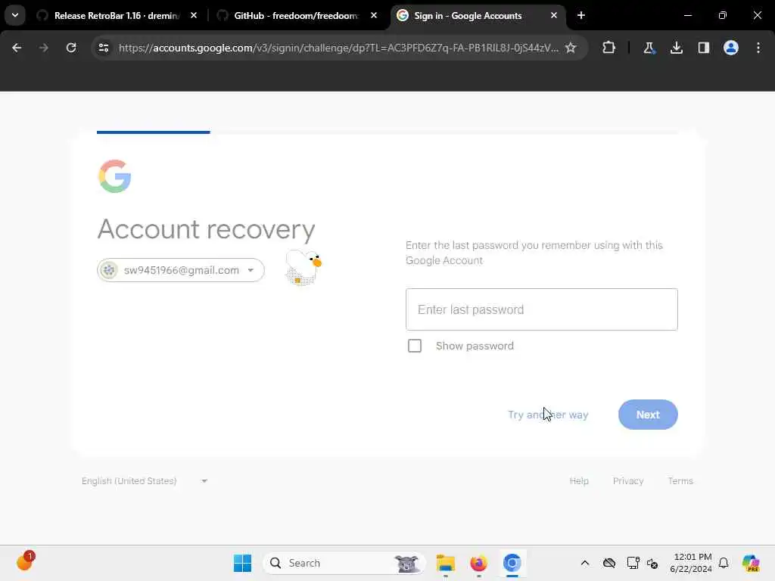Close the Release RetroBar 1.16 tab

194,15
